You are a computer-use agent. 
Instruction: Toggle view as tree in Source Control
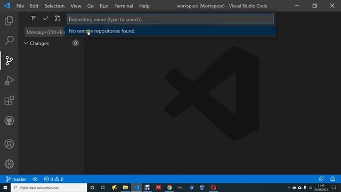click(33, 18)
